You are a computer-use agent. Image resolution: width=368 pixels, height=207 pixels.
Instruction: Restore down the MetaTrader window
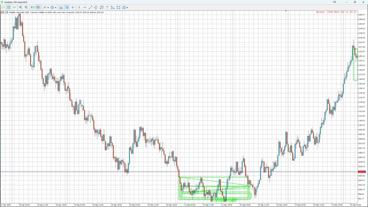pyautogui.click(x=355, y=2)
